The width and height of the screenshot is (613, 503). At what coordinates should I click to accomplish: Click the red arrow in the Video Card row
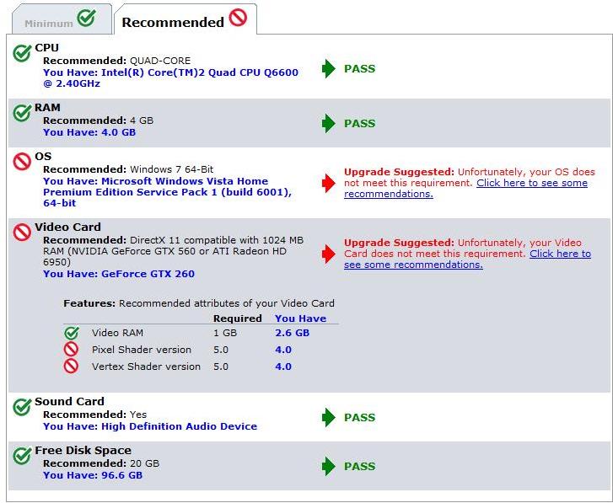coord(328,254)
